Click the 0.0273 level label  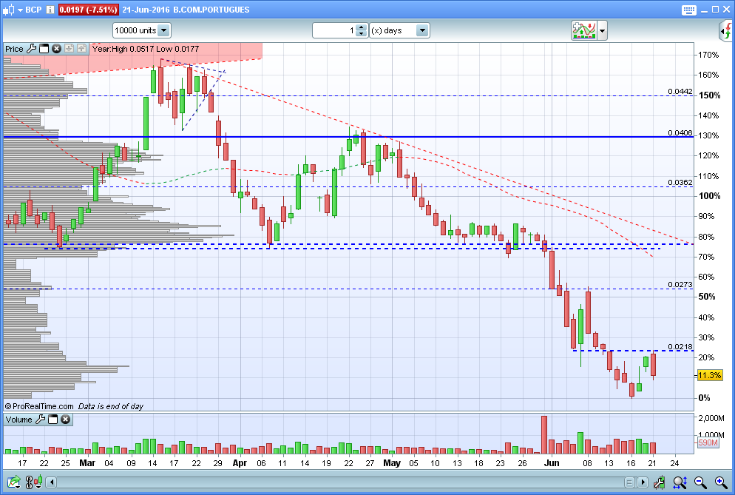680,284
